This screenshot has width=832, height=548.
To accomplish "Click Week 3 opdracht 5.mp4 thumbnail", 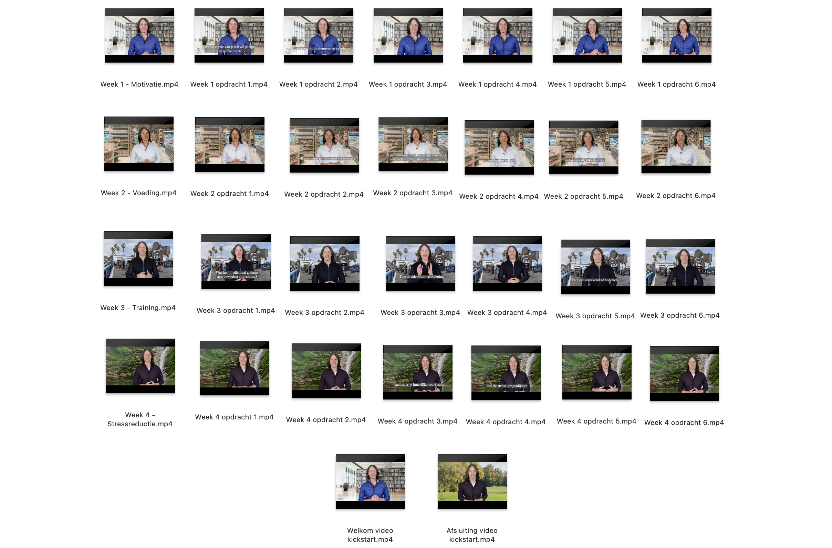I will tap(595, 267).
